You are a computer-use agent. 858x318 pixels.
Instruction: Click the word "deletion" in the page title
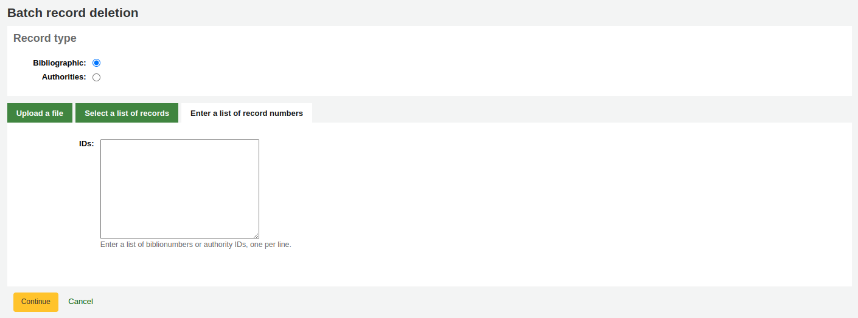tap(116, 13)
